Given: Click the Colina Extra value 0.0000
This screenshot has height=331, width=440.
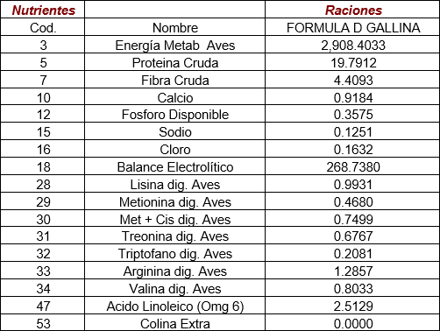Looking at the screenshot, I should (x=352, y=323).
